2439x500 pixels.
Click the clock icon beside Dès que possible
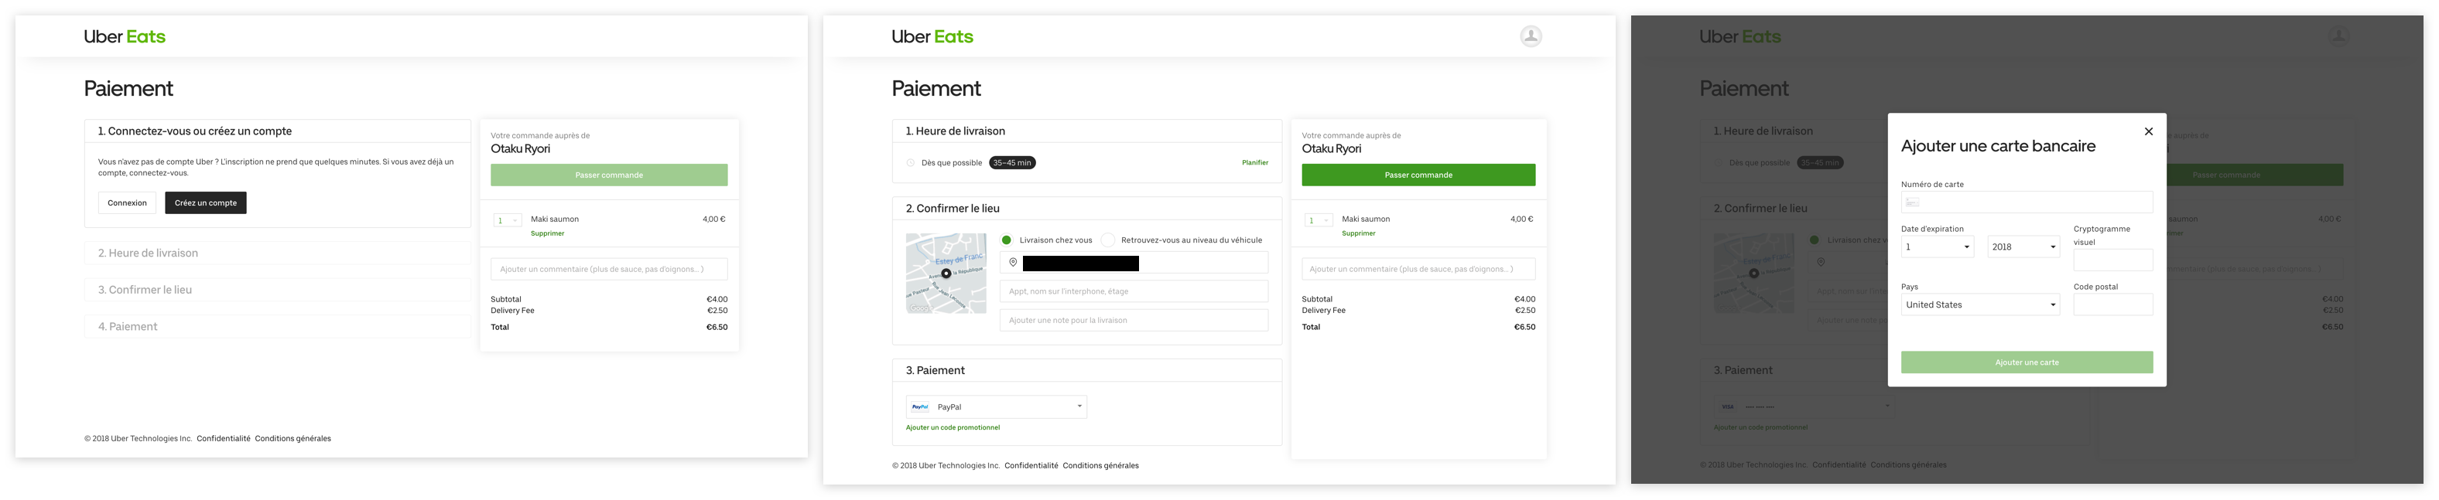click(910, 162)
